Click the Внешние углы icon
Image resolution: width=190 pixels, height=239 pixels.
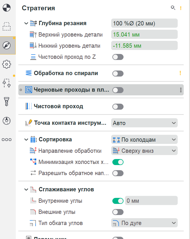click(33, 212)
